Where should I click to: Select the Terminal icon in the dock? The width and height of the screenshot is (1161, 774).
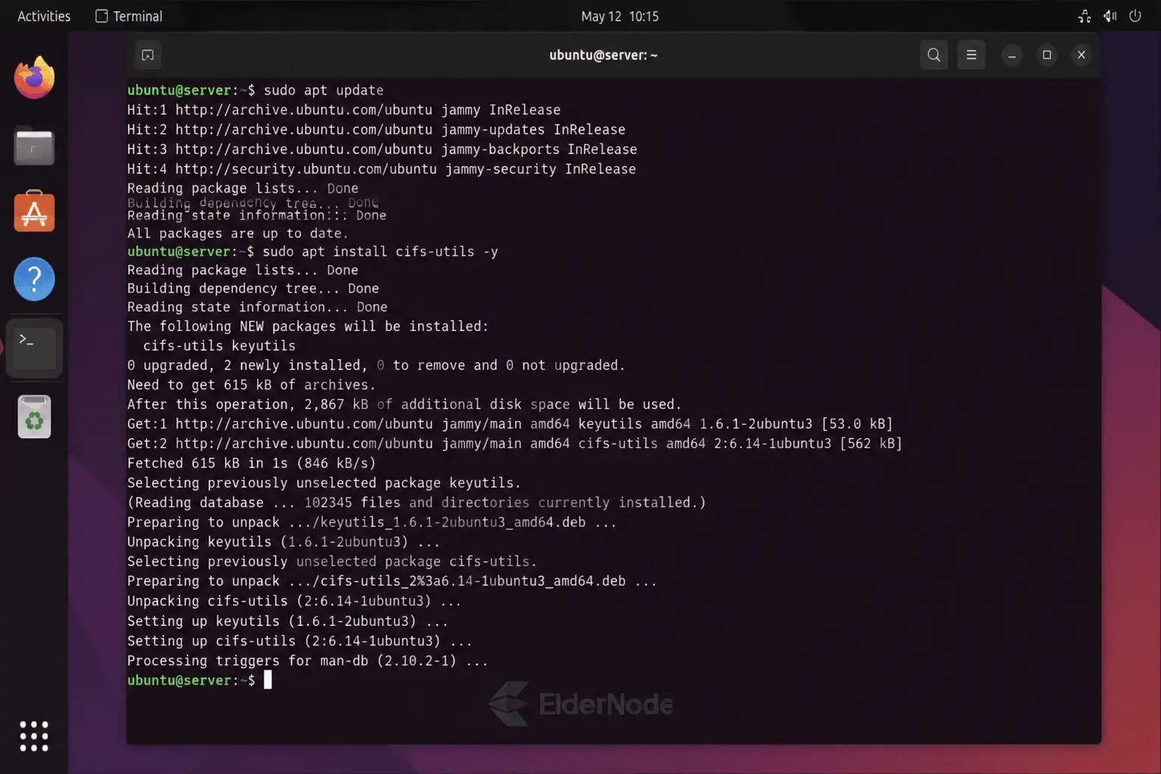(34, 348)
